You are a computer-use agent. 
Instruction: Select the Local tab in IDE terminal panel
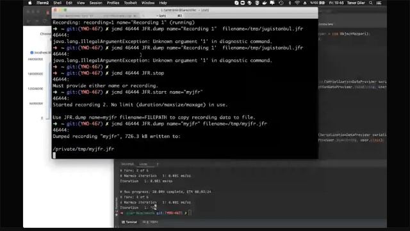(143, 164)
